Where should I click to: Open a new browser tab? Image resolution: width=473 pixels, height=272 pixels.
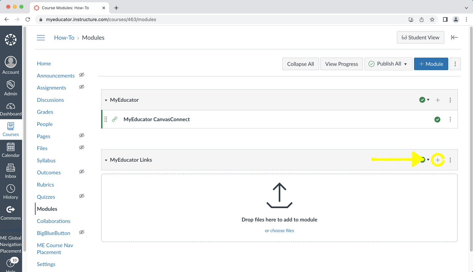(116, 8)
